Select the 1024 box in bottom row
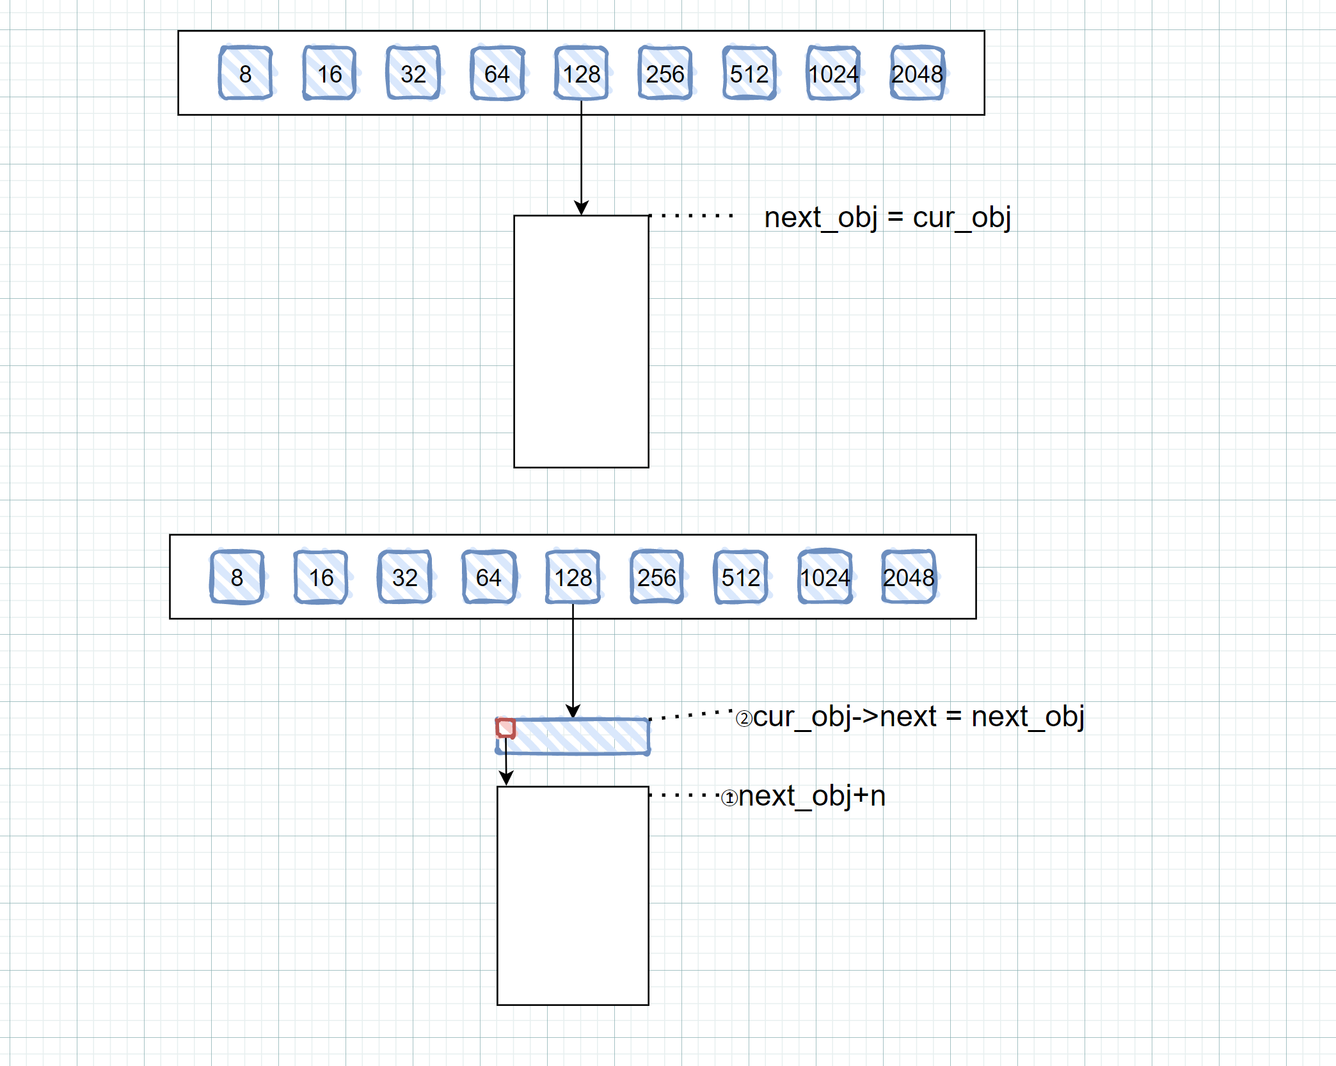 click(x=825, y=577)
